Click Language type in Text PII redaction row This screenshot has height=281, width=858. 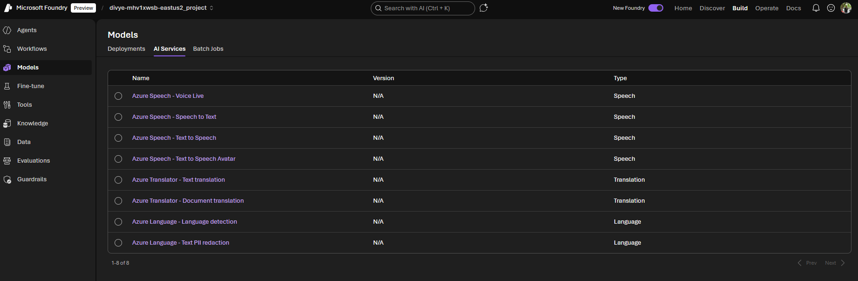(627, 243)
